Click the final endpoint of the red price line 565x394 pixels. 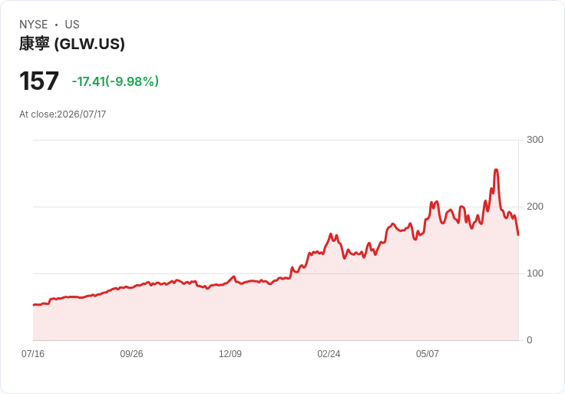pyautogui.click(x=518, y=235)
